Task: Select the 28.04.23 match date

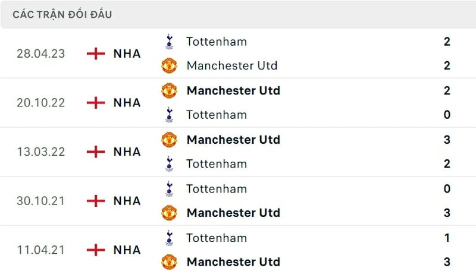Action: (x=41, y=53)
